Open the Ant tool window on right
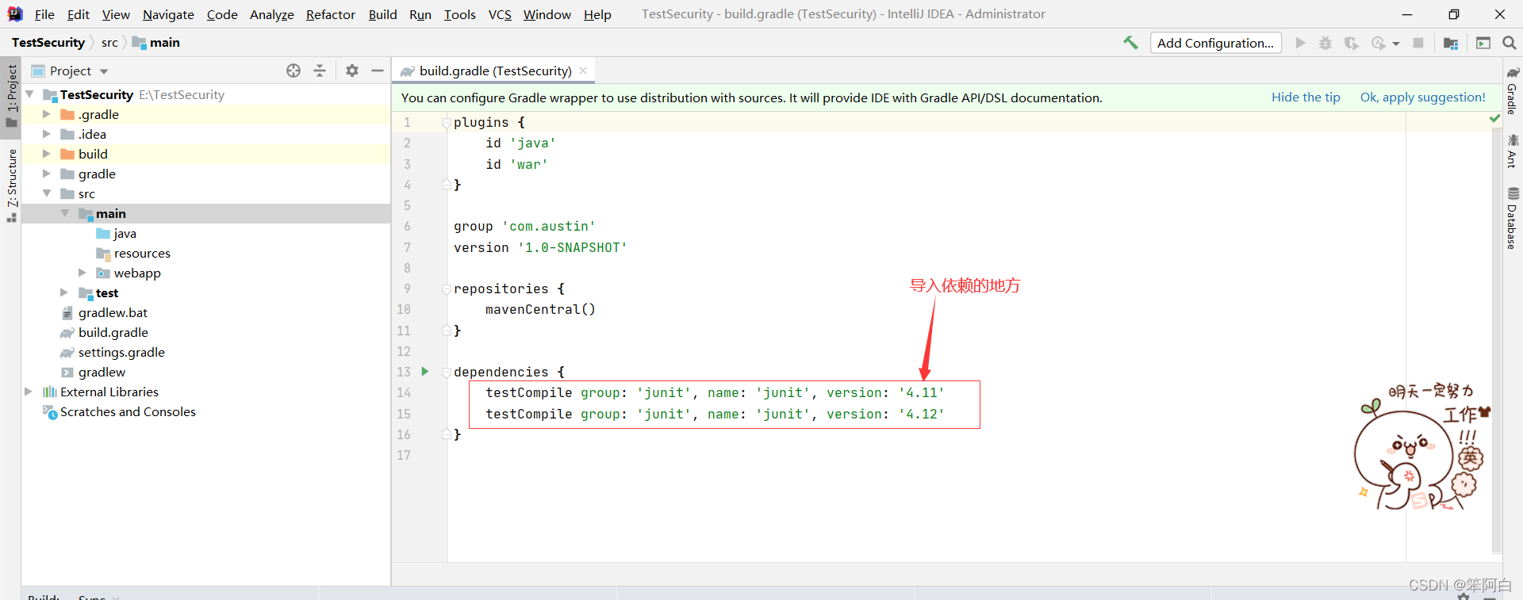1523x600 pixels. pos(1513,151)
